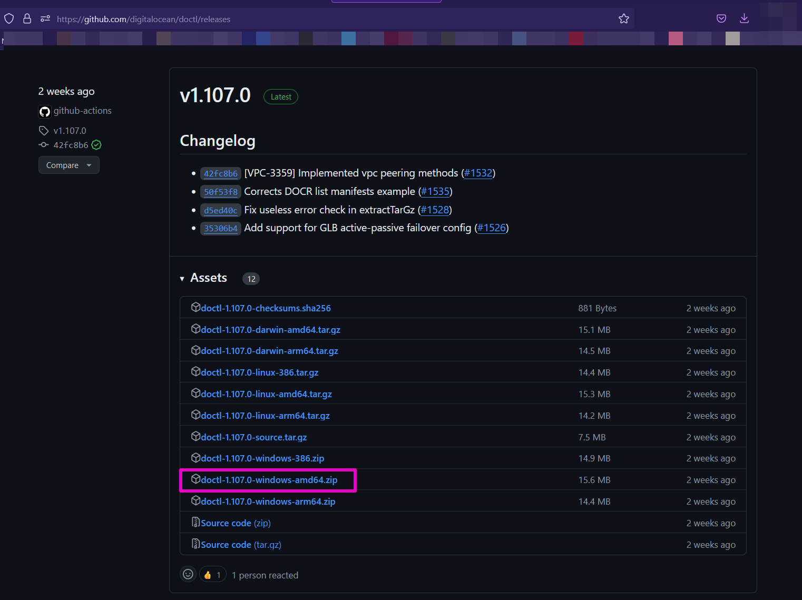The width and height of the screenshot is (802, 600).
Task: Click the Assets heading
Action: 209,278
